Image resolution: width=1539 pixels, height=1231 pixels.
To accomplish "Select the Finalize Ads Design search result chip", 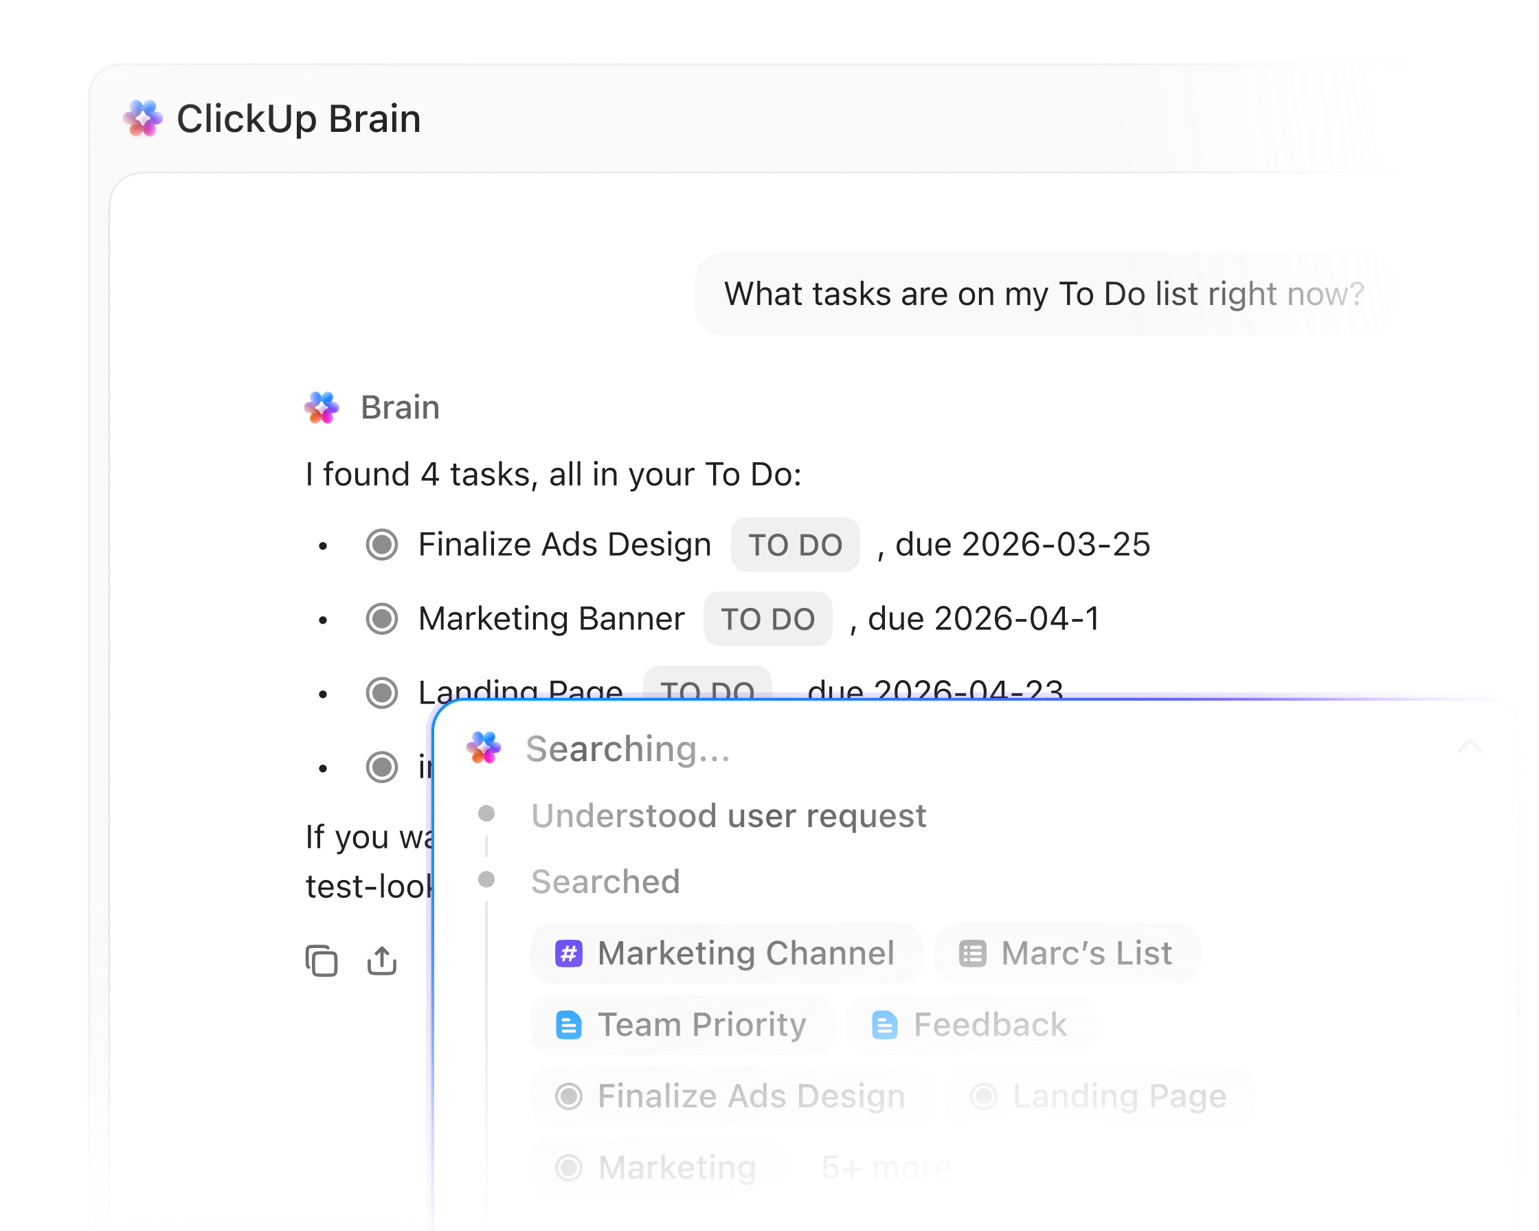I will [731, 1096].
